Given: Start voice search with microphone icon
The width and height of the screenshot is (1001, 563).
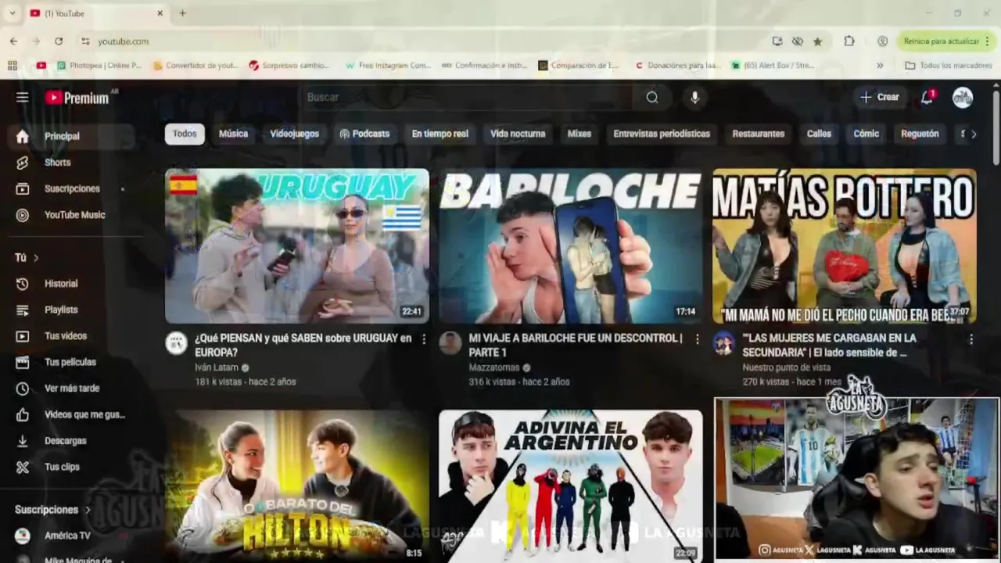Looking at the screenshot, I should tap(694, 97).
